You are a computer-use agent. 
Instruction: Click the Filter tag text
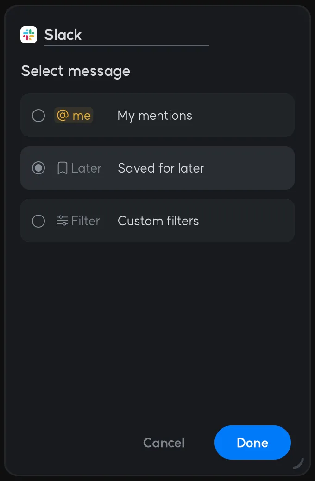tap(85, 221)
